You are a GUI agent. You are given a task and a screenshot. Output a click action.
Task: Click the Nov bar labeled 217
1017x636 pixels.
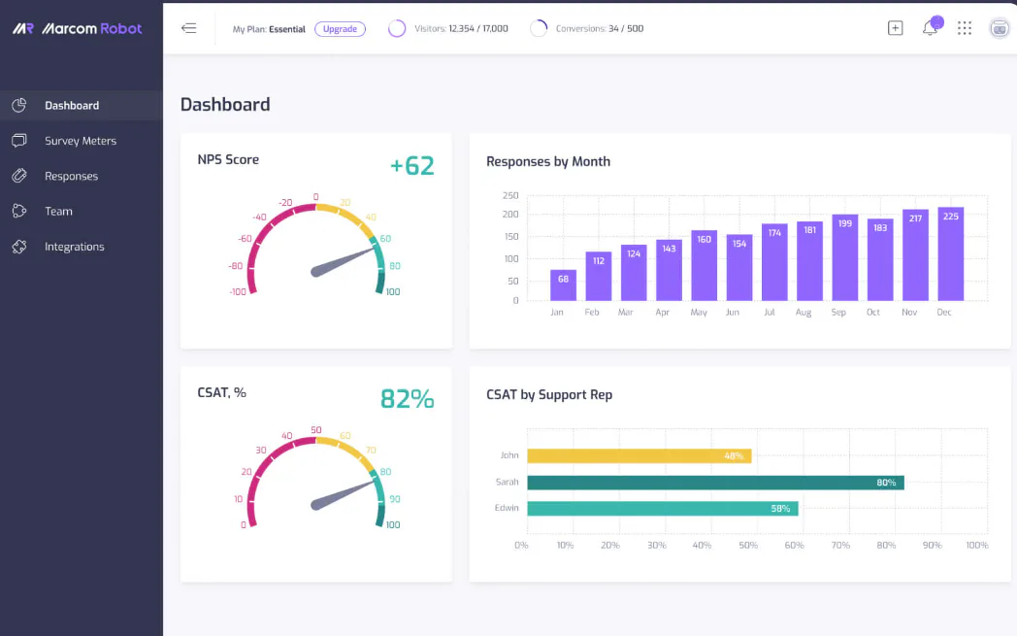pos(915,255)
